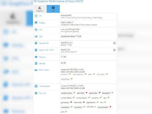This screenshot has height=114, width=152.
Task: Select the CPU label
Action: (x=41, y=30)
